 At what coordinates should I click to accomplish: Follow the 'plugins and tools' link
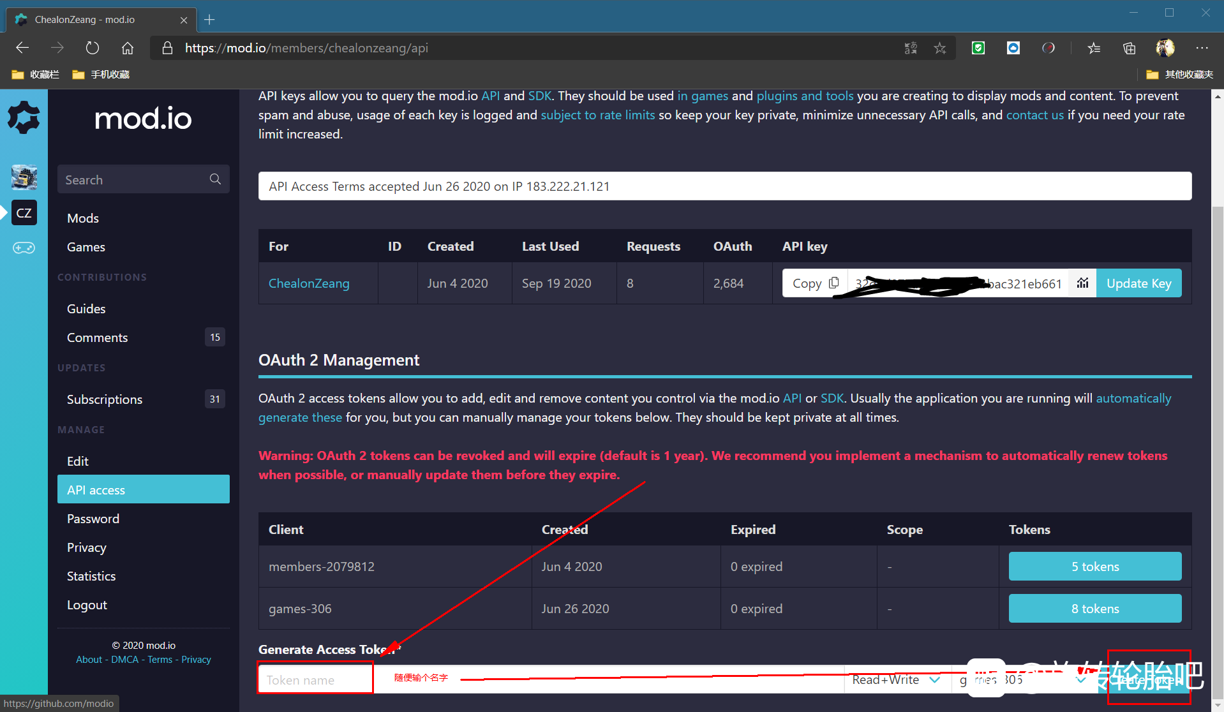click(805, 96)
